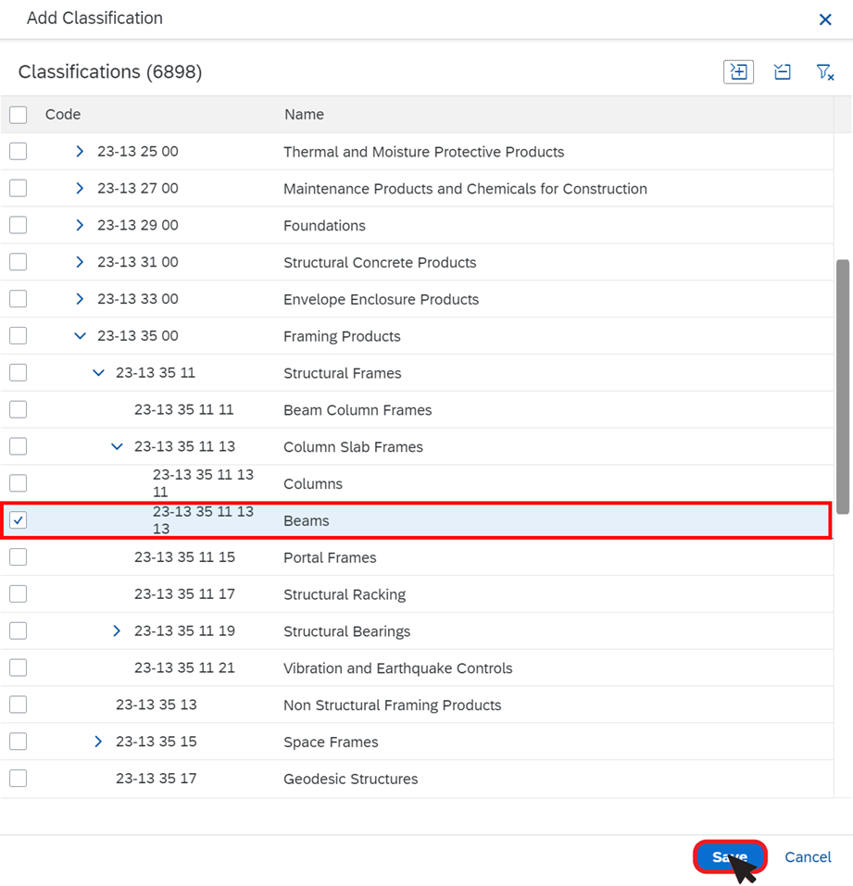
Task: Click the Portal Frames name cell
Action: pos(330,557)
